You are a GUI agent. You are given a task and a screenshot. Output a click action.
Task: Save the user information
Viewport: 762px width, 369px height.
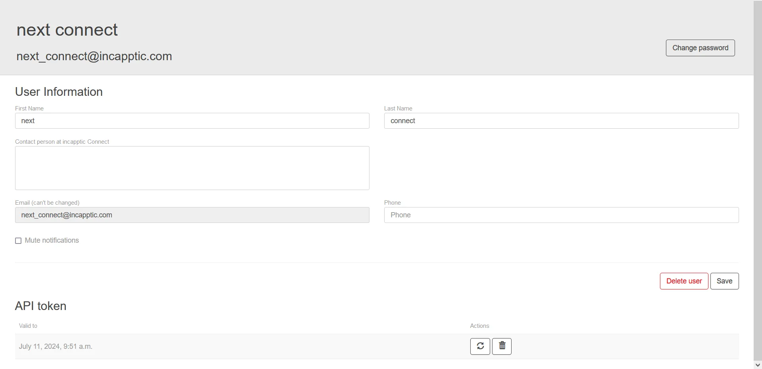coord(724,281)
